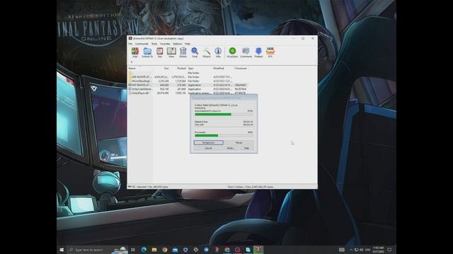Click the Find magnifier toolbar icon
This screenshot has width=453, height=254.
click(x=195, y=52)
